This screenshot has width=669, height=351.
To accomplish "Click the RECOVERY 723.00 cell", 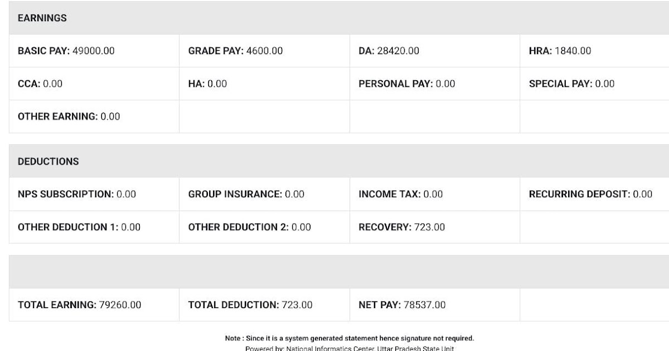I will coord(401,227).
